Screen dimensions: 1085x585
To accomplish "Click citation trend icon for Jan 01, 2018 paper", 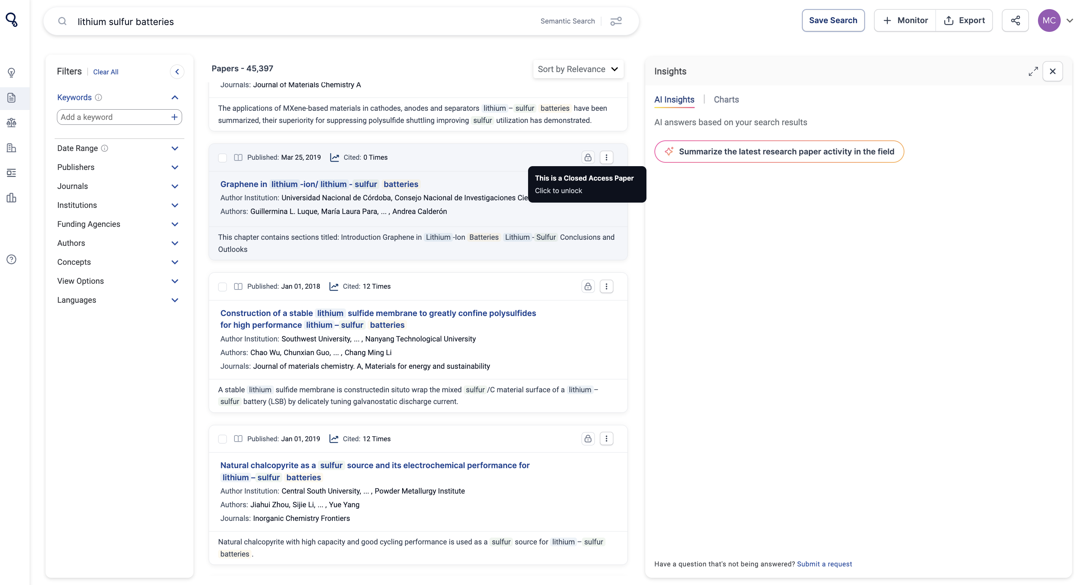I will click(x=334, y=286).
